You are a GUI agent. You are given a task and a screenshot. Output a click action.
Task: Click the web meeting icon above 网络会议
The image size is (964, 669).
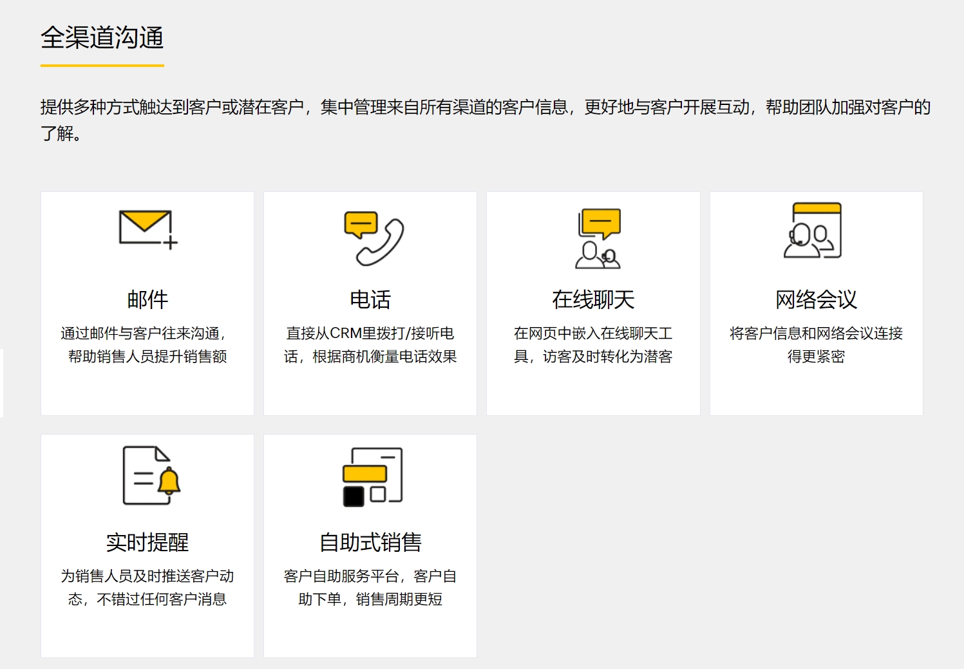(x=813, y=231)
